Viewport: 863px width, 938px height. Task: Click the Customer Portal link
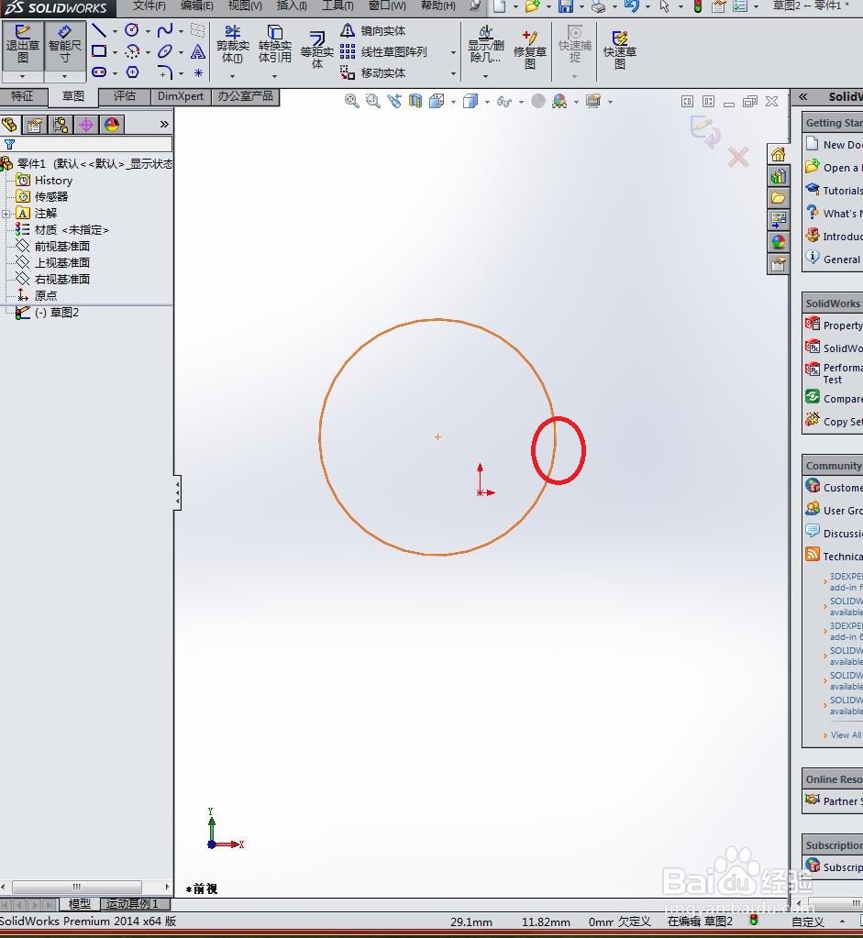(x=843, y=488)
